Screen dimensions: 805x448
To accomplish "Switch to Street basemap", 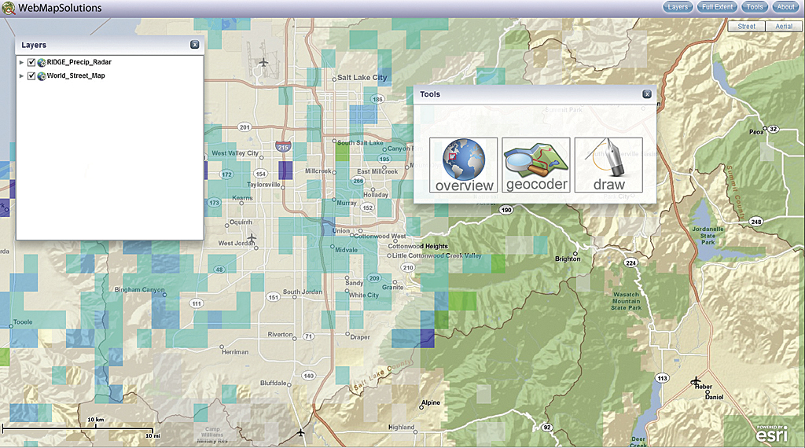I will tap(747, 26).
